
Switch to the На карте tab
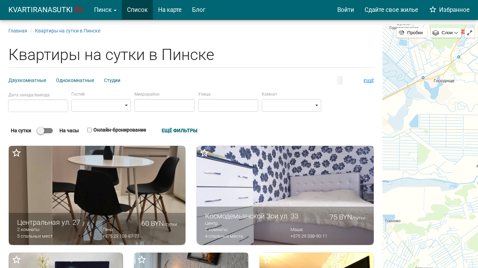pos(170,10)
